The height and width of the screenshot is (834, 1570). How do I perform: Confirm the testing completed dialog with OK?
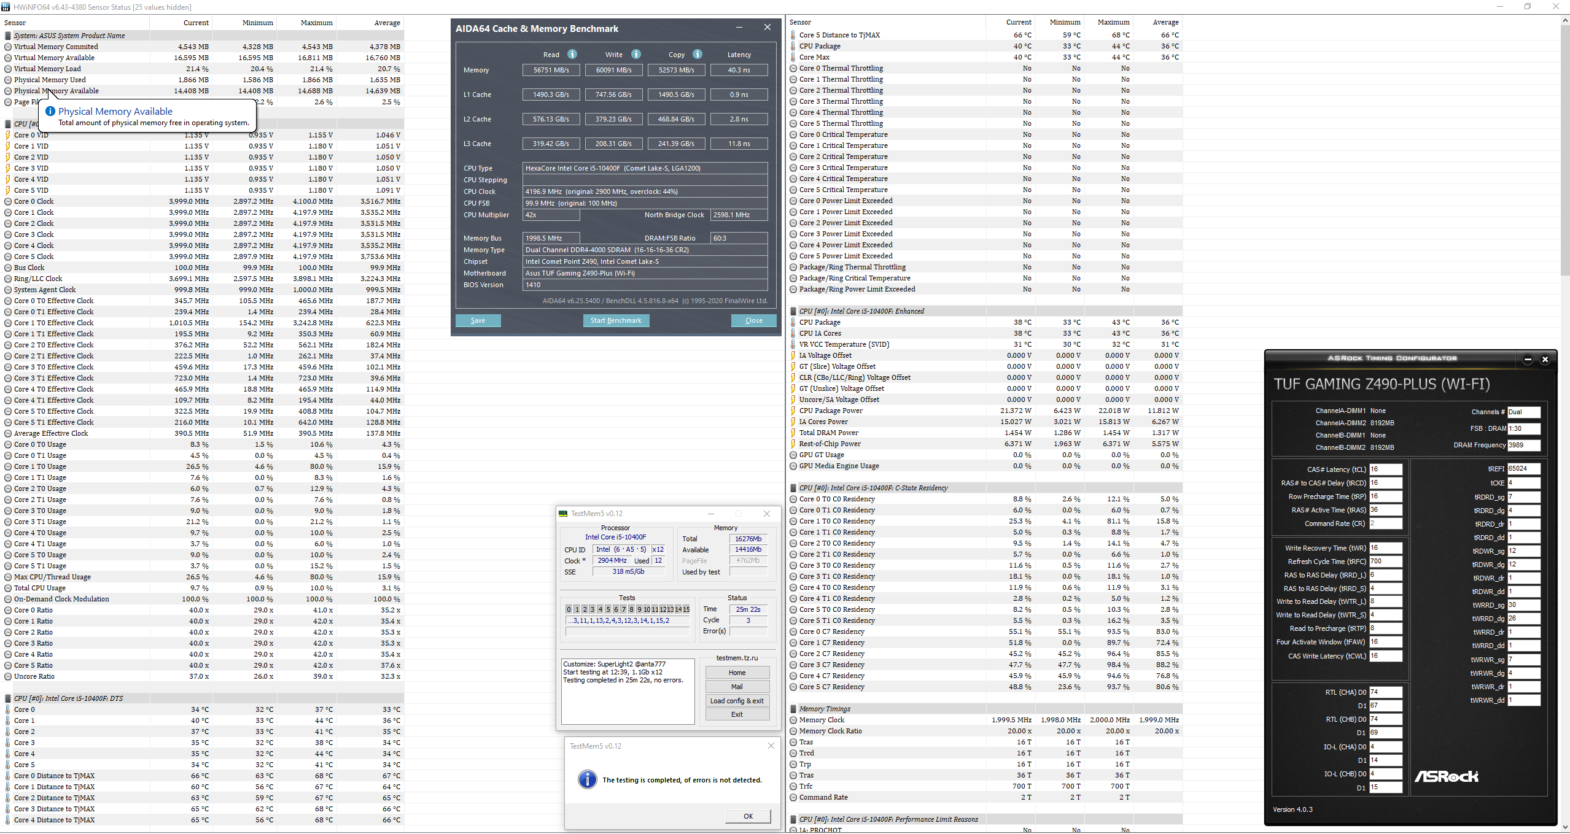(748, 816)
